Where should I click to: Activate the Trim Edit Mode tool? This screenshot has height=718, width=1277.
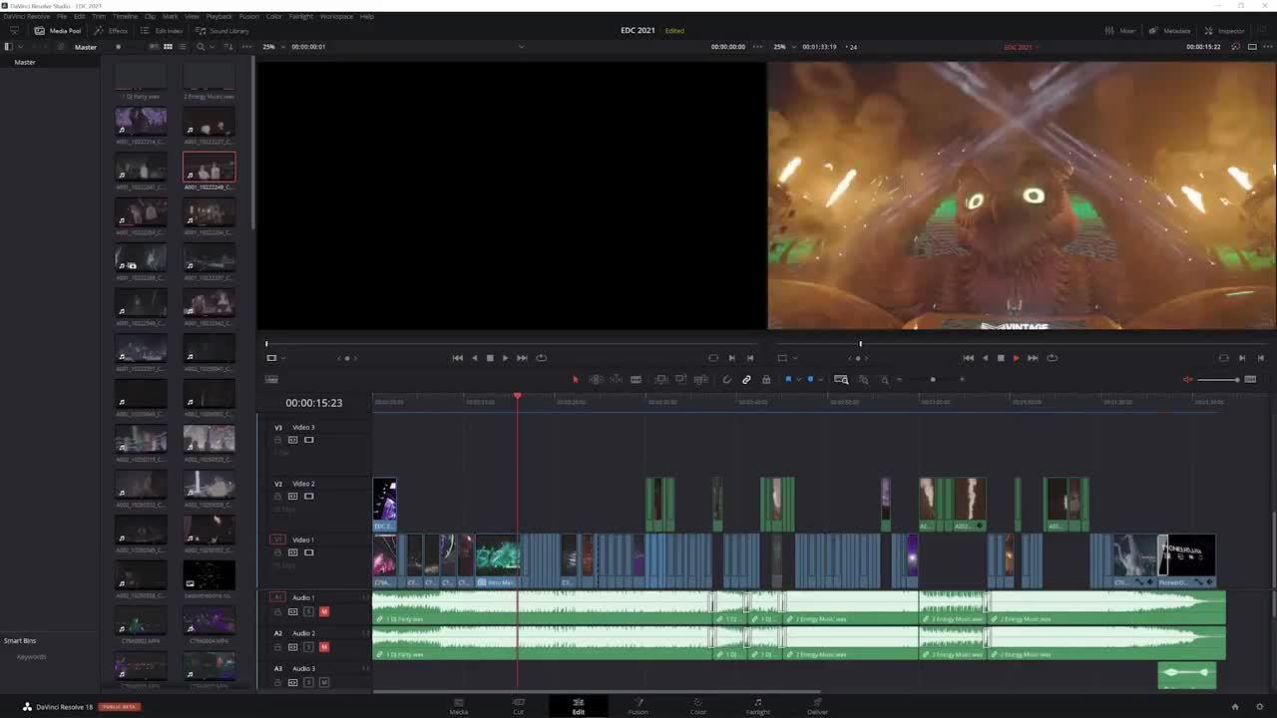click(596, 379)
